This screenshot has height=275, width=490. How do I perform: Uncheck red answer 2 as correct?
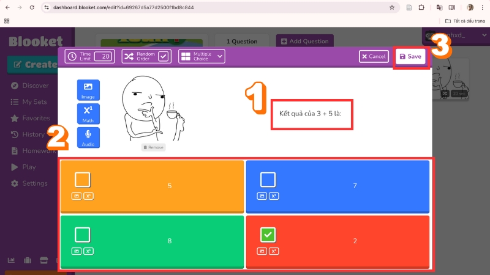pos(268,235)
